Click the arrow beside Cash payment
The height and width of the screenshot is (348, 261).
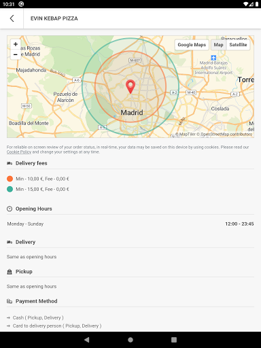tap(9, 318)
